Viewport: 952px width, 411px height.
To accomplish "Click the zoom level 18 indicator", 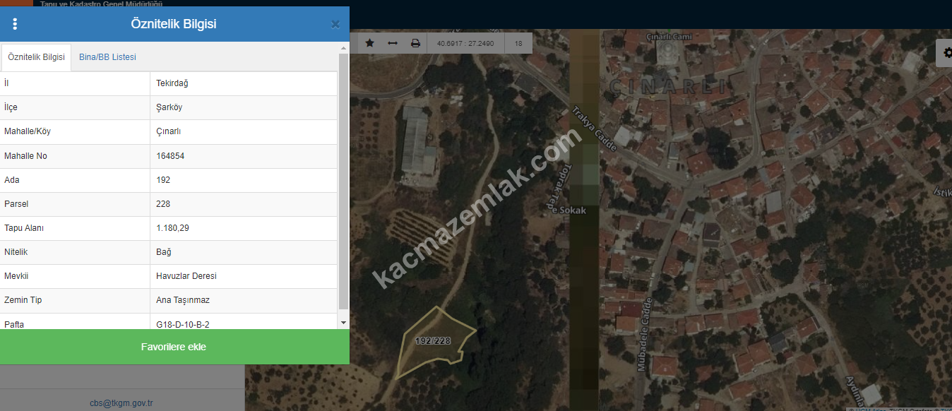I will (518, 44).
